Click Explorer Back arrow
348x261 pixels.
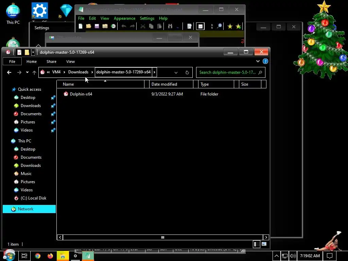click(9, 72)
